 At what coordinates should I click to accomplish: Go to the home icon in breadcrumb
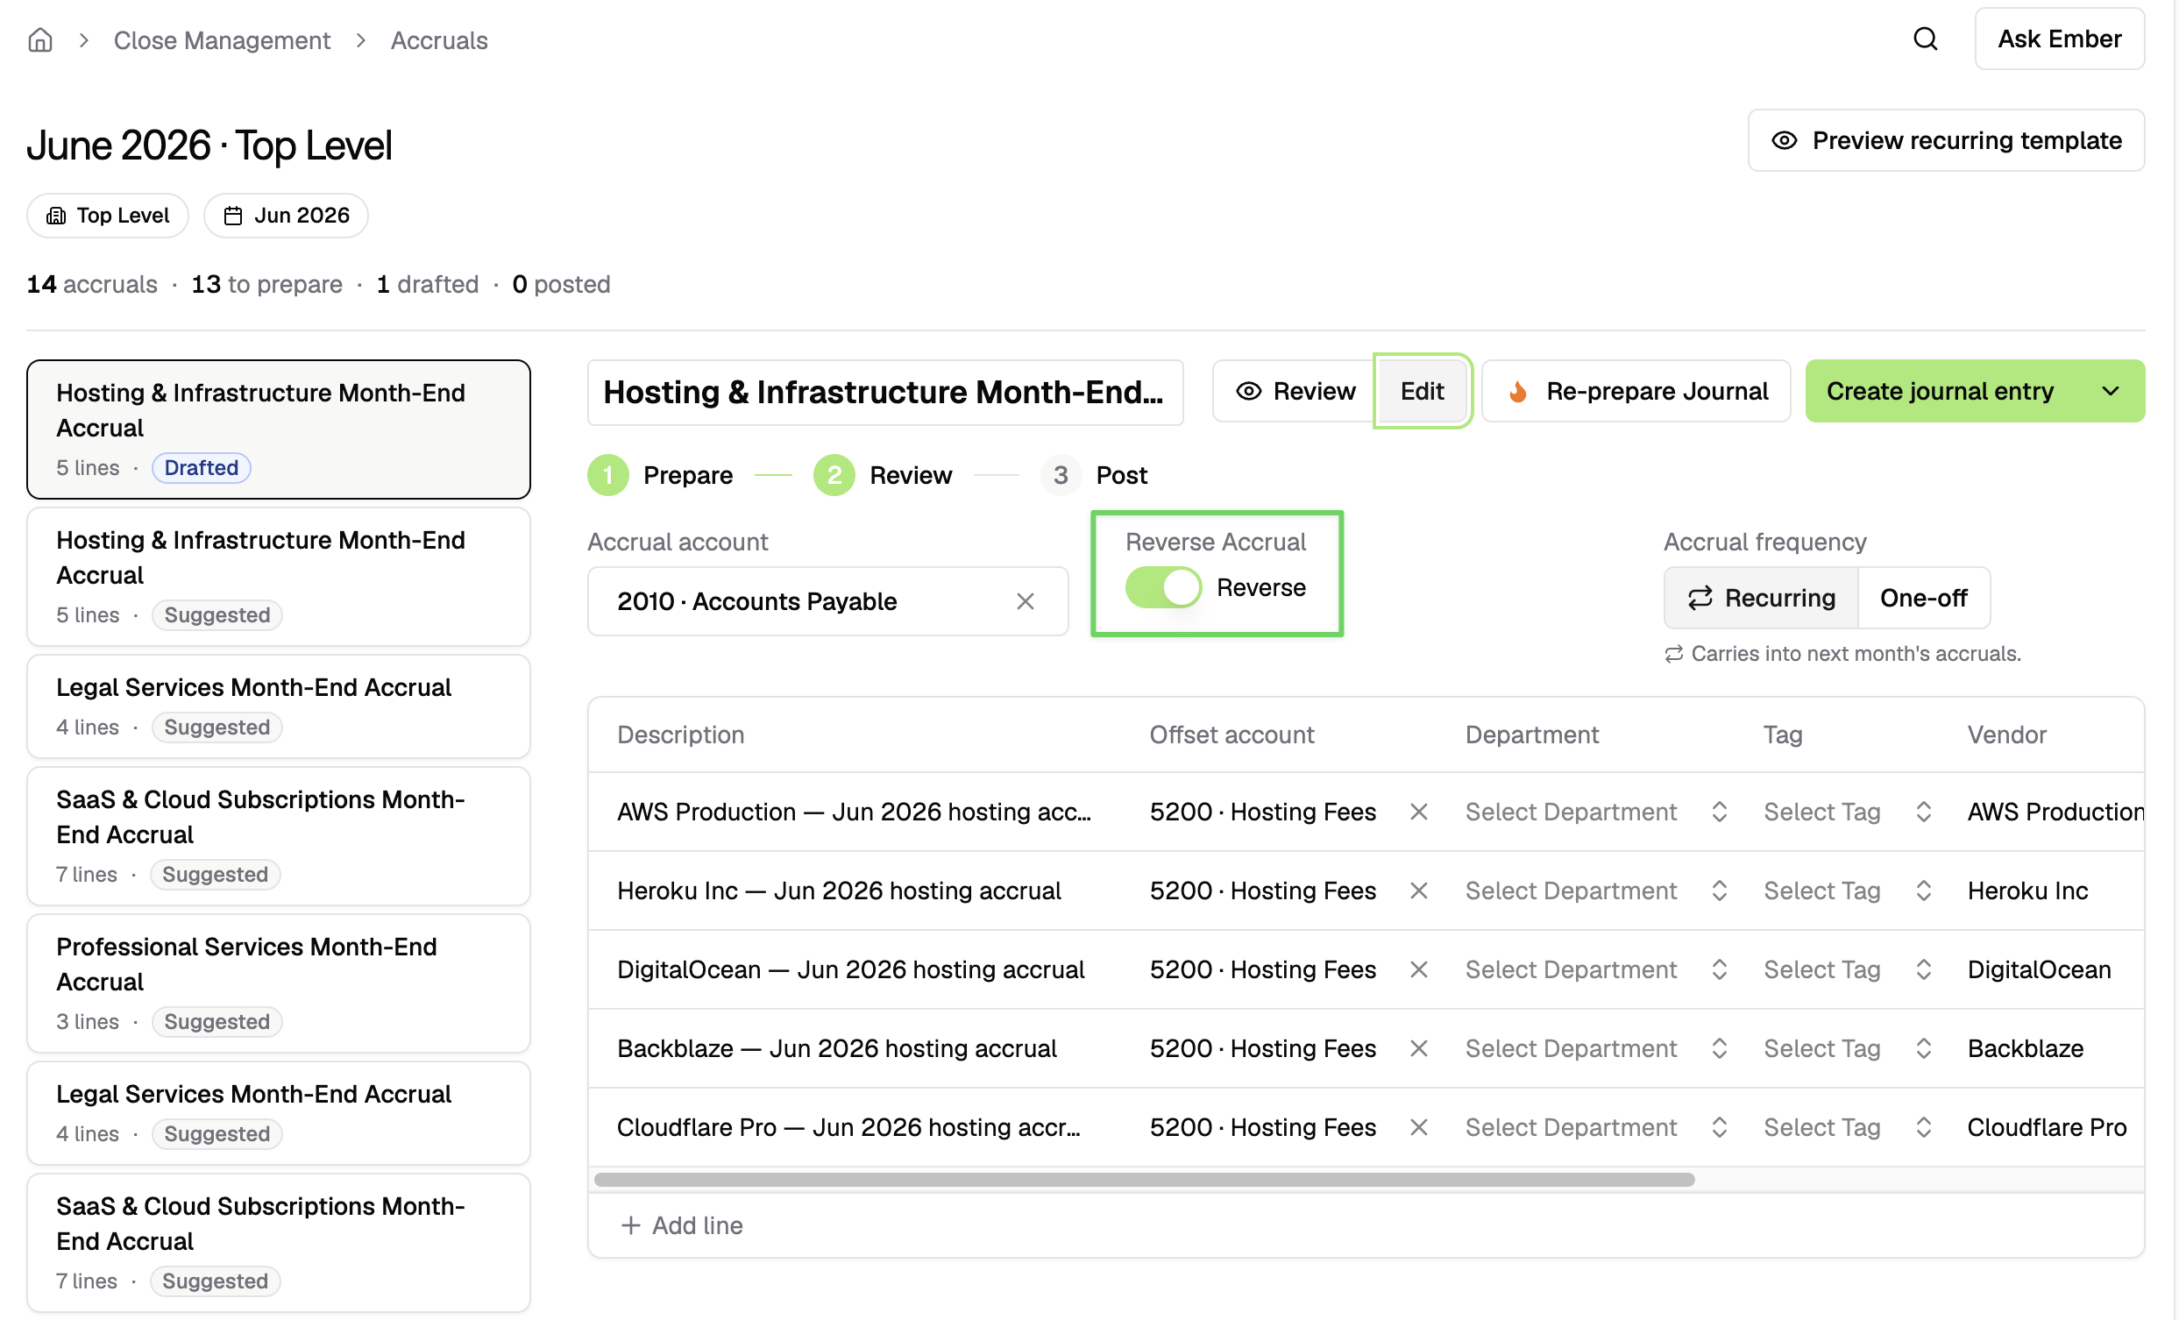(39, 39)
